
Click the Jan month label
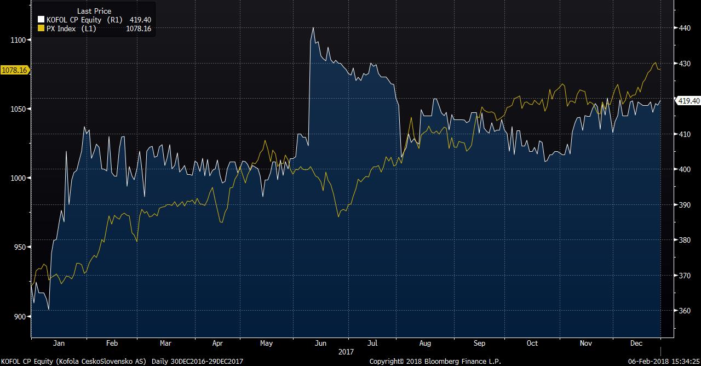pyautogui.click(x=59, y=344)
